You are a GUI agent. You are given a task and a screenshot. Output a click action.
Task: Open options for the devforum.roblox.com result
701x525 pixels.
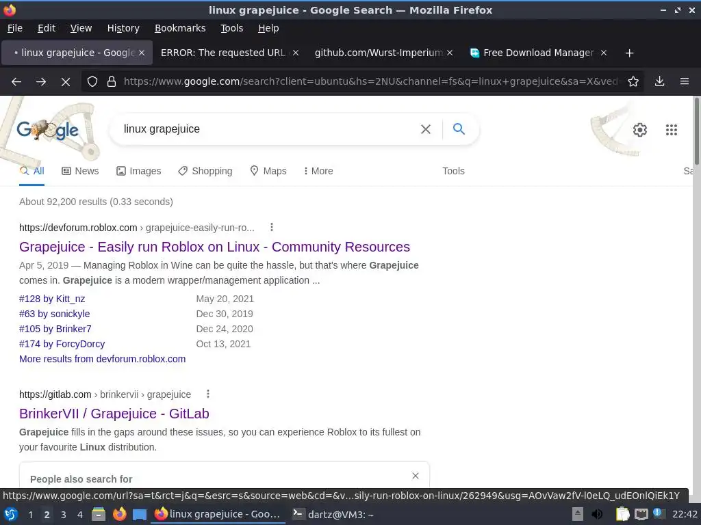[x=271, y=227]
